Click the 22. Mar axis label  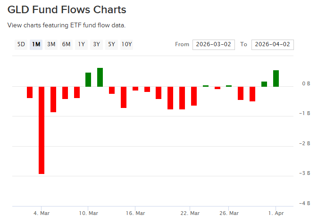click(190, 213)
